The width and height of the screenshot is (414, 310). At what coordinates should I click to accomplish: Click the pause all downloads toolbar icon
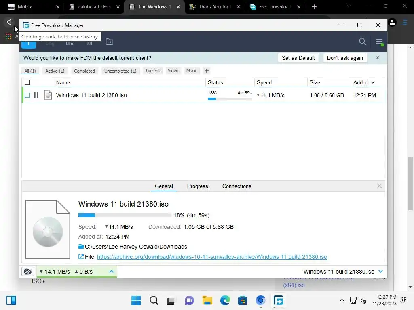(70, 44)
